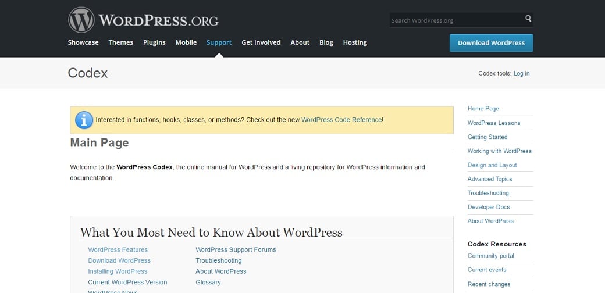
Task: Open the WordPress Code Reference link
Action: (341, 120)
